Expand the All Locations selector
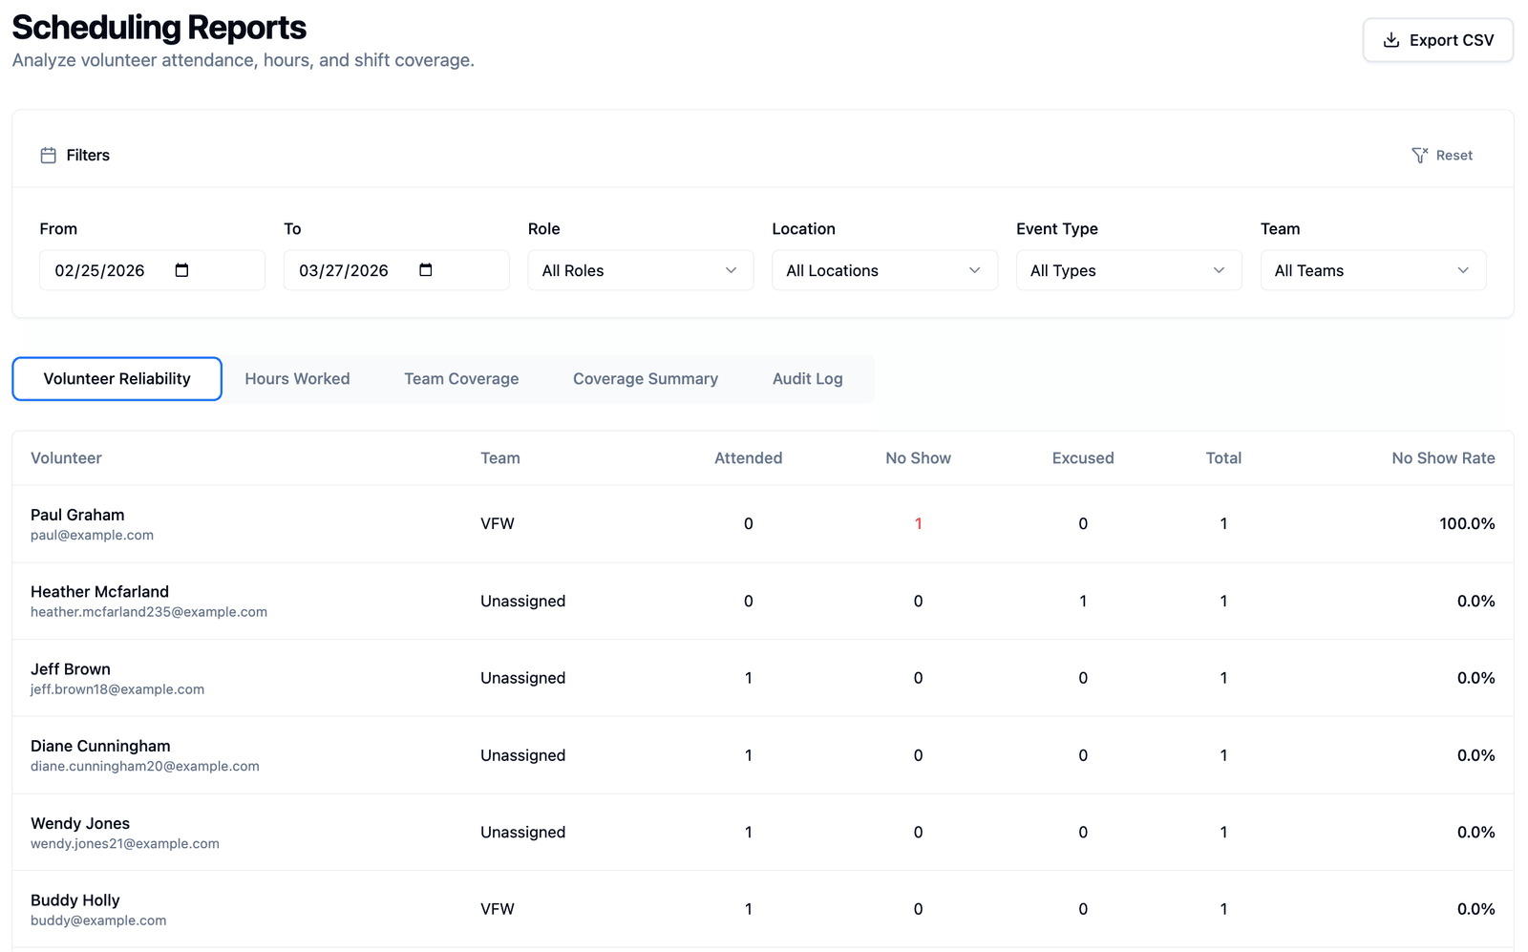This screenshot has width=1528, height=952. coord(883,270)
